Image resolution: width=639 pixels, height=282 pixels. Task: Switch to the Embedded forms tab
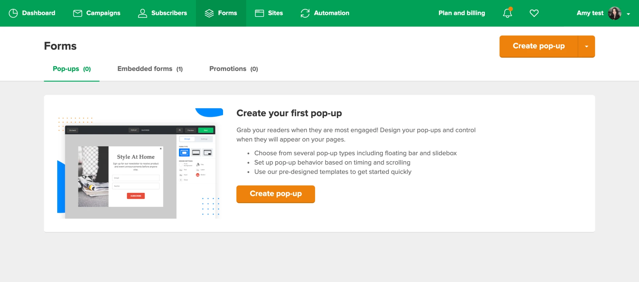[150, 69]
